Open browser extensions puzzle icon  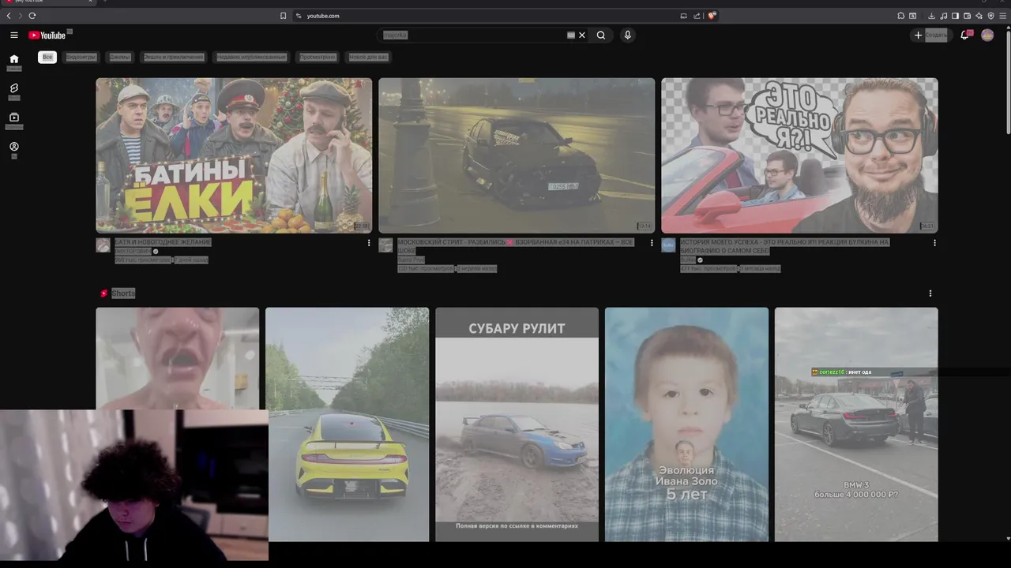(900, 16)
